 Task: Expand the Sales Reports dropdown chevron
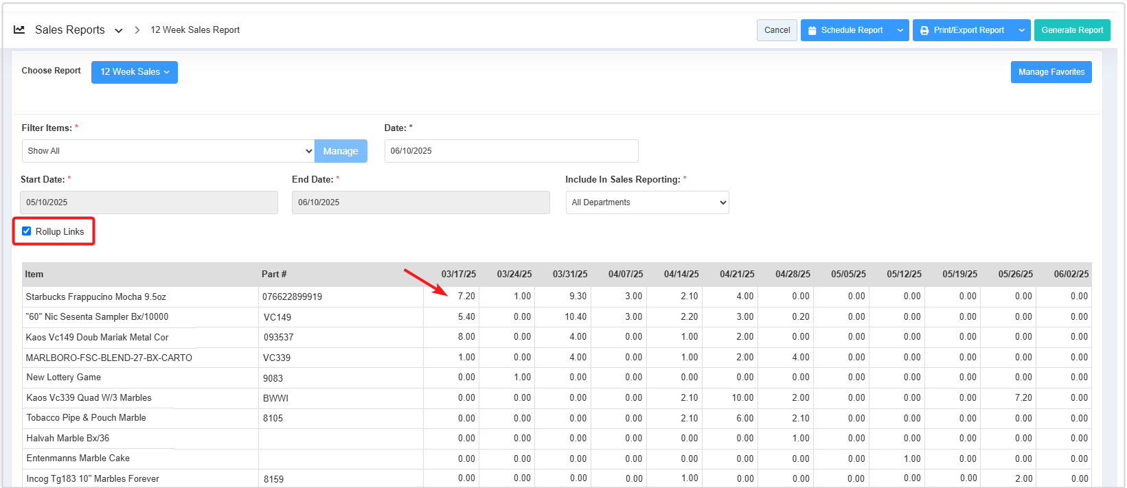(x=119, y=30)
